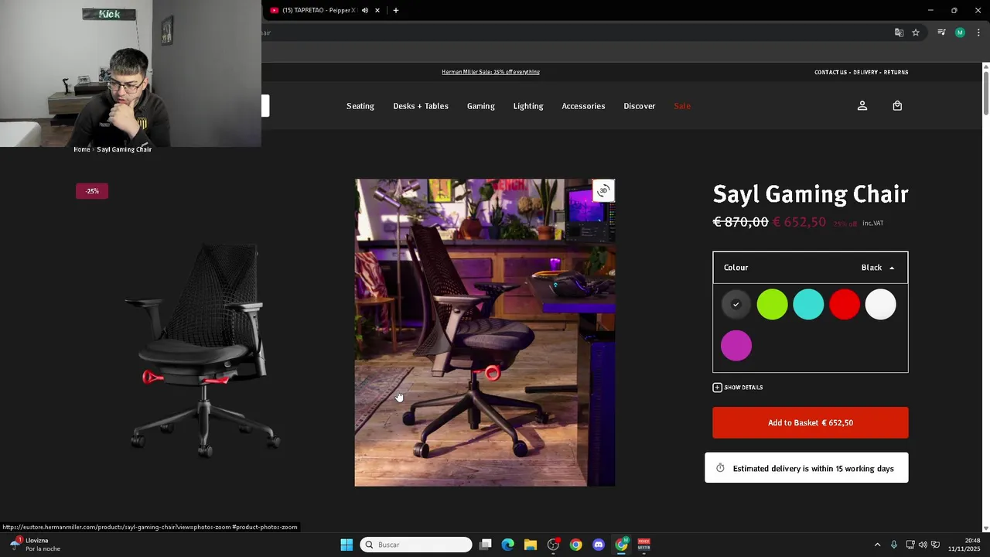Open the Herman Miller Sale 25% off link
The image size is (990, 557).
click(490, 72)
